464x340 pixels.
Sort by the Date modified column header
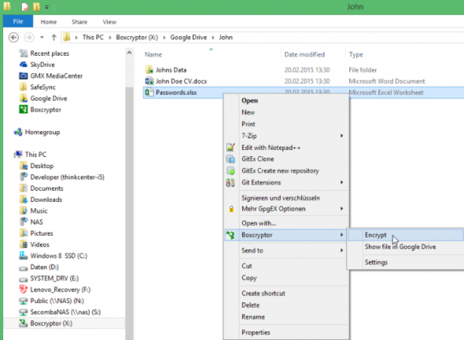(x=304, y=54)
